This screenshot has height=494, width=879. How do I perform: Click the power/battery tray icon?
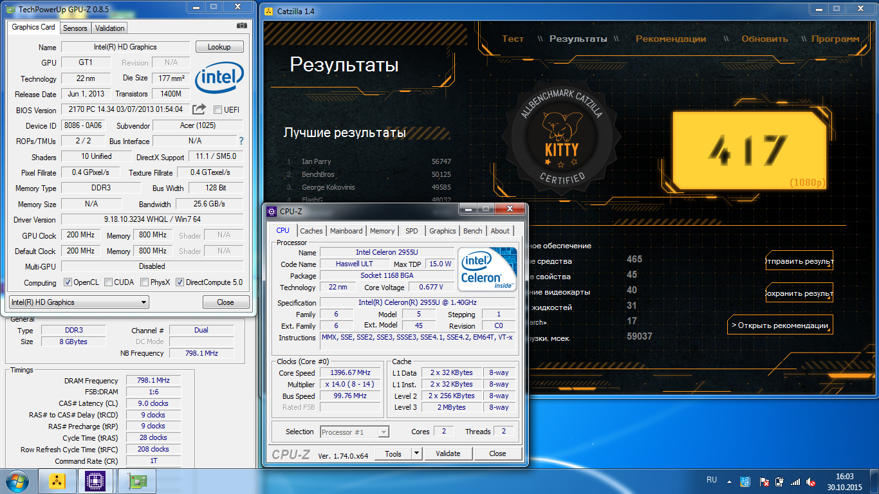pyautogui.click(x=779, y=481)
